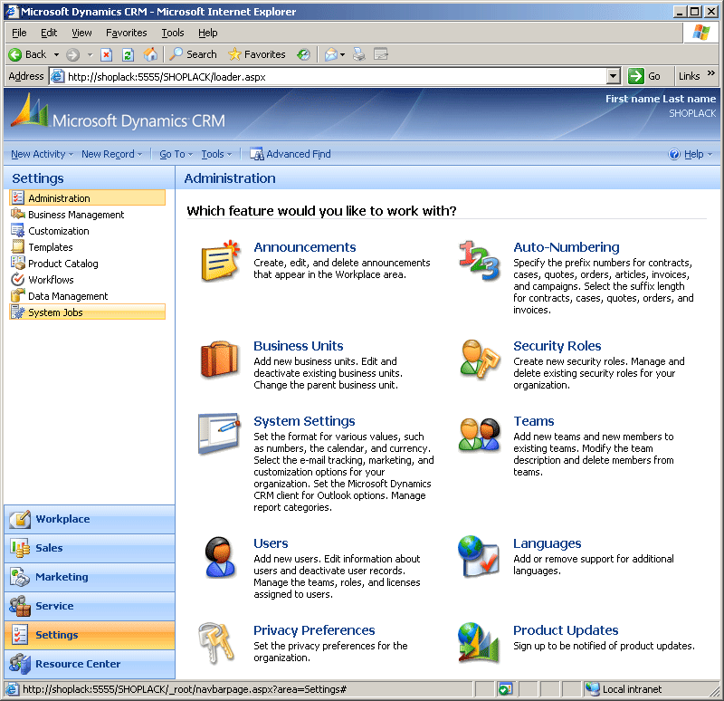Click the Security Roles key icon
Image resolution: width=724 pixels, height=701 pixels.
click(x=480, y=360)
